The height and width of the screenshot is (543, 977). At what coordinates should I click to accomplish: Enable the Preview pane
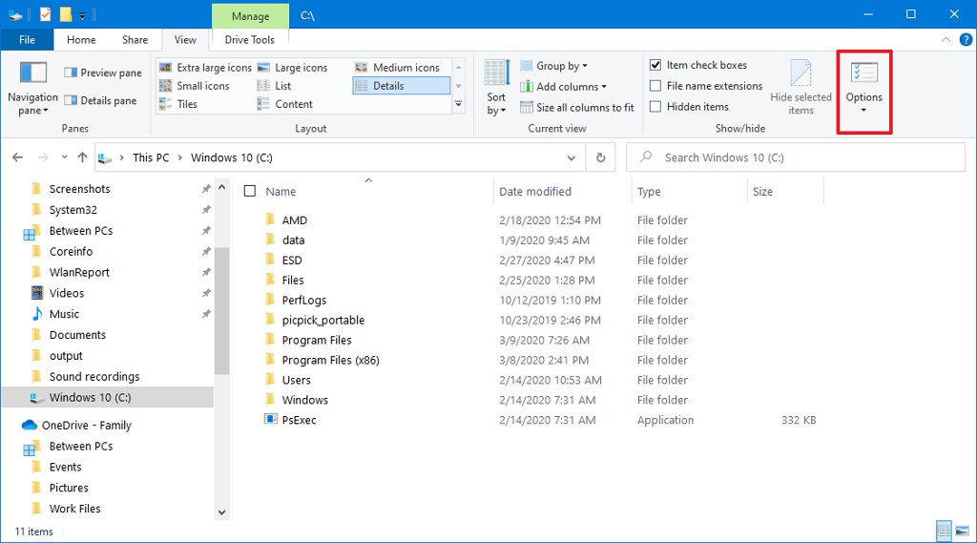coord(103,73)
